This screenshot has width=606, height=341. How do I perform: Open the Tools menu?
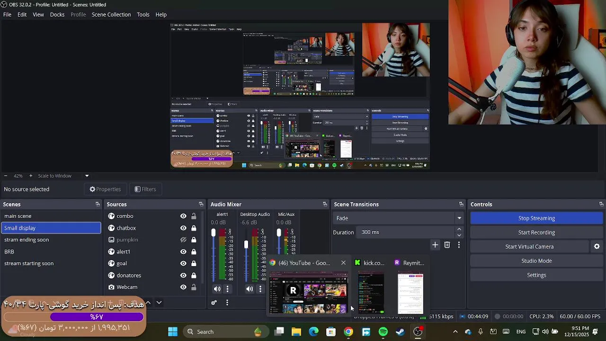[x=143, y=15]
